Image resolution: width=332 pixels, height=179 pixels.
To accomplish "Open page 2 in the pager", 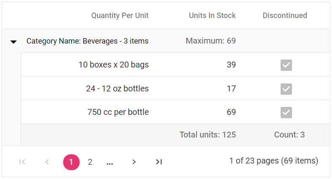I will (90, 162).
